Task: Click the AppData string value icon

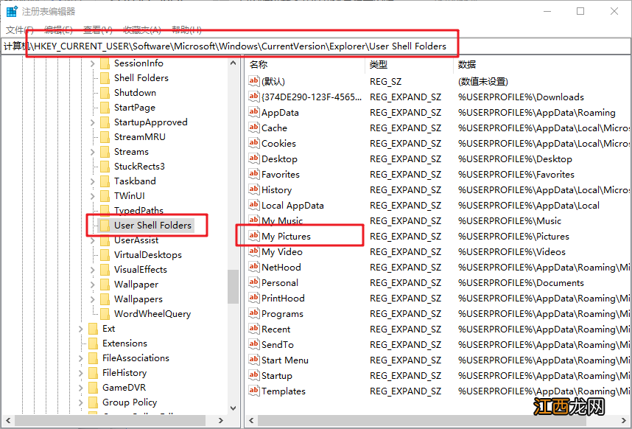Action: (253, 112)
